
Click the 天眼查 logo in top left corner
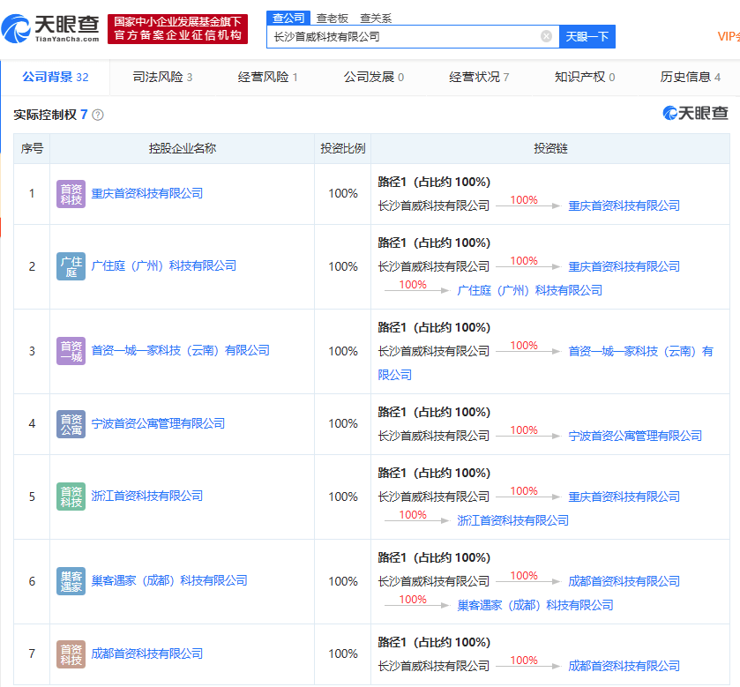tap(49, 26)
